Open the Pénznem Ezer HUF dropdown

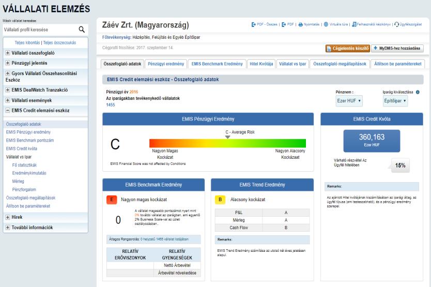click(x=349, y=101)
